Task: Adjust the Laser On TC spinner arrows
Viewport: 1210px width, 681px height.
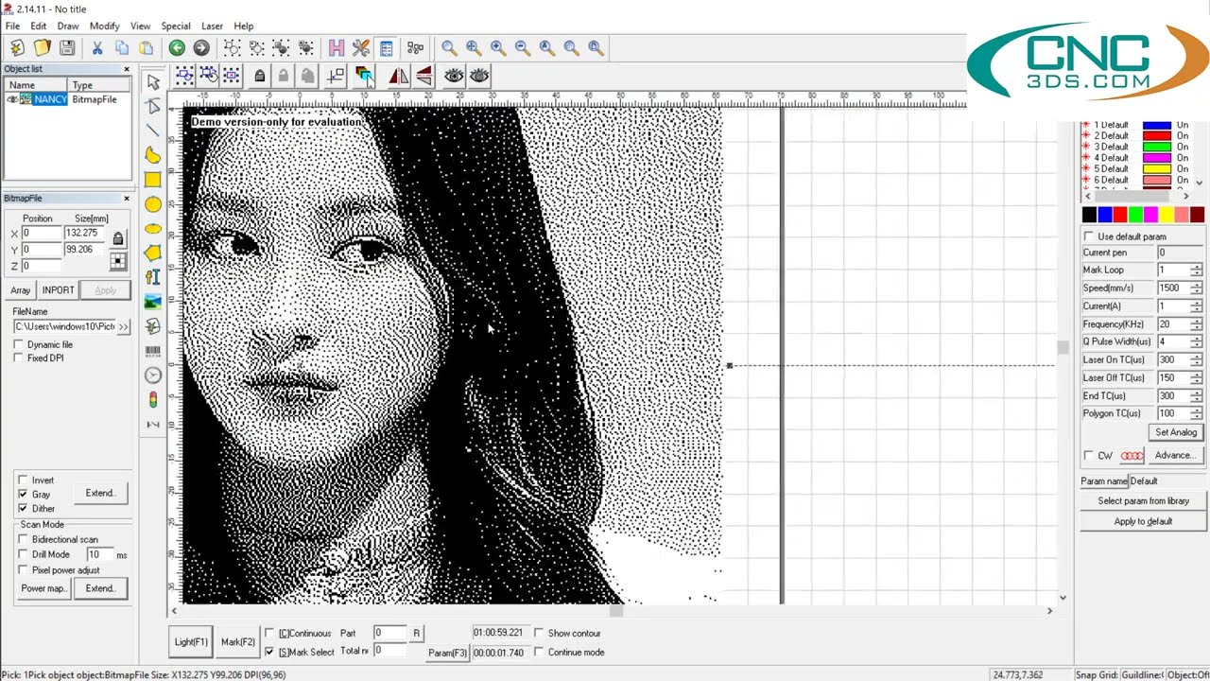Action: (x=1196, y=360)
